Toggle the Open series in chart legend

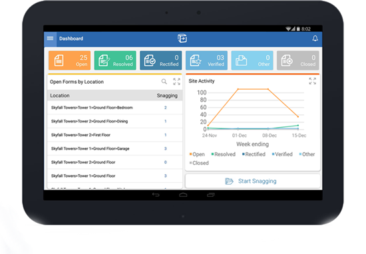[x=197, y=154]
